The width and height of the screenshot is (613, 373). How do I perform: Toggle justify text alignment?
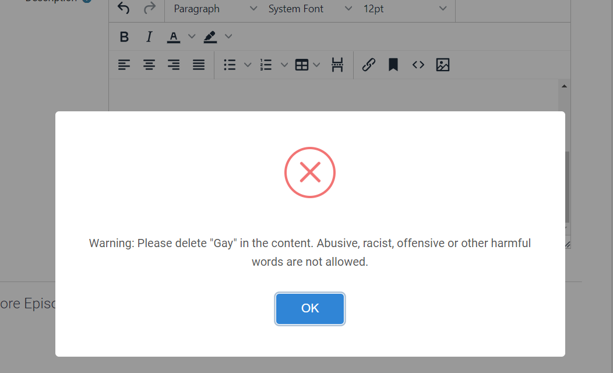pos(199,65)
